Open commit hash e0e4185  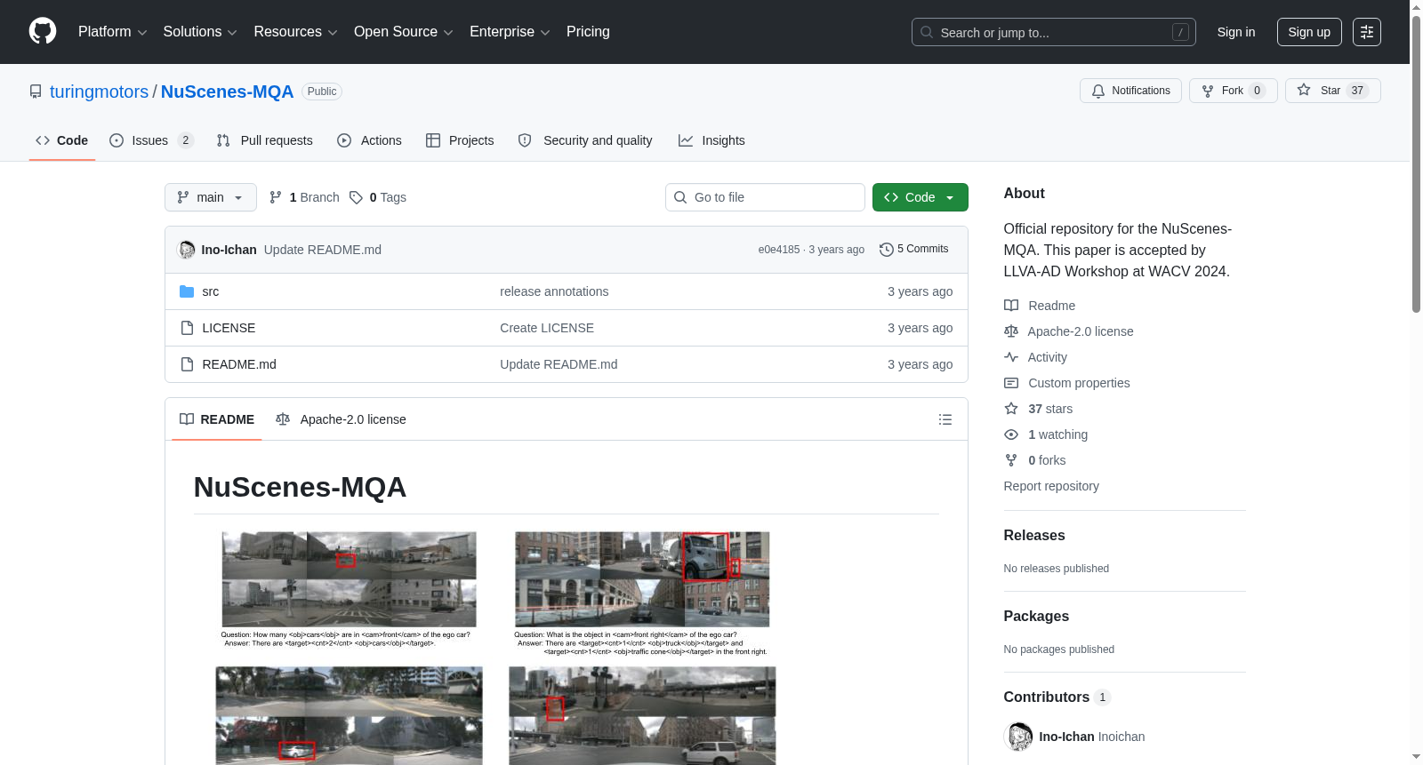[x=779, y=250]
